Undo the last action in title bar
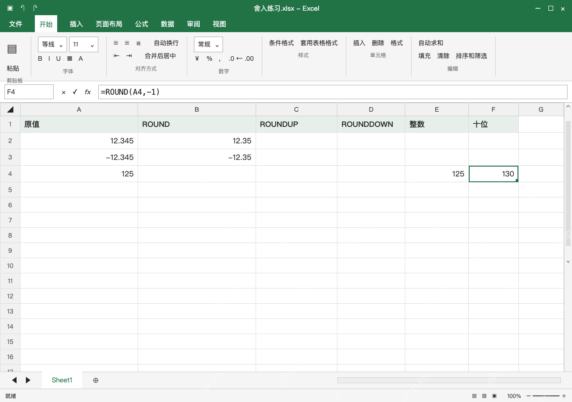Image resolution: width=572 pixels, height=402 pixels. [x=22, y=8]
